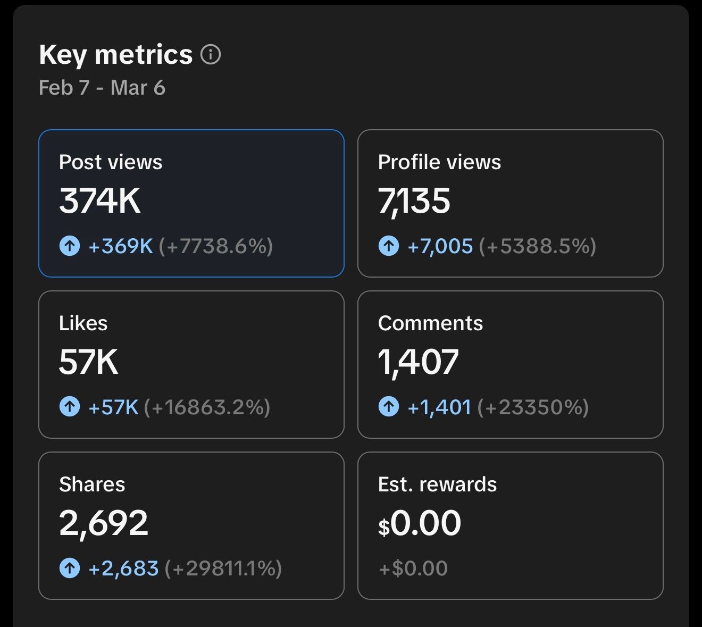Click the +1,401 comments change value
The image size is (702, 627).
click(x=439, y=407)
